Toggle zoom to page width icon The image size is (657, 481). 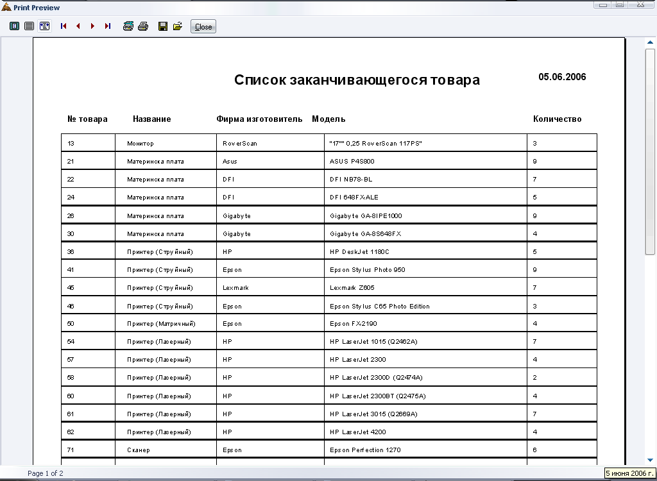click(44, 26)
